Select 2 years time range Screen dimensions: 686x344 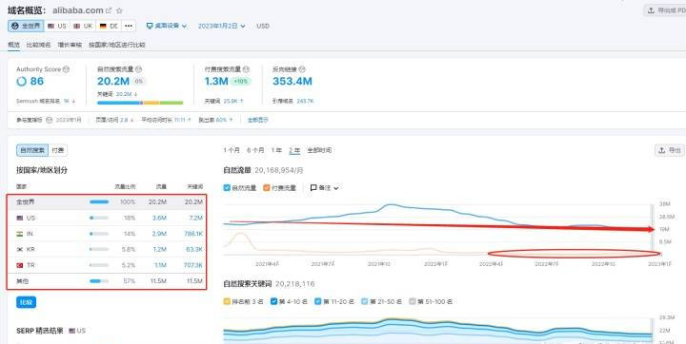[x=294, y=150]
